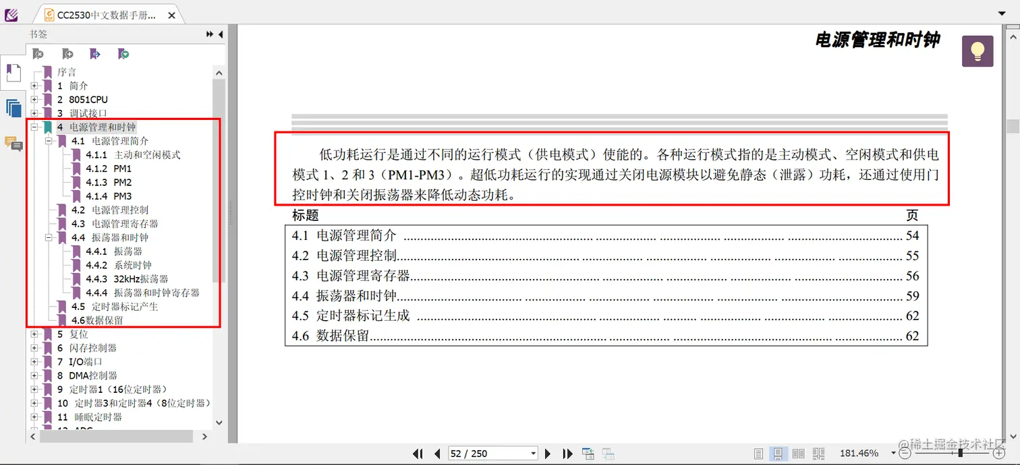Viewport: 1020px width, 465px height.
Task: Click the lightbulb tips icon
Action: point(978,51)
